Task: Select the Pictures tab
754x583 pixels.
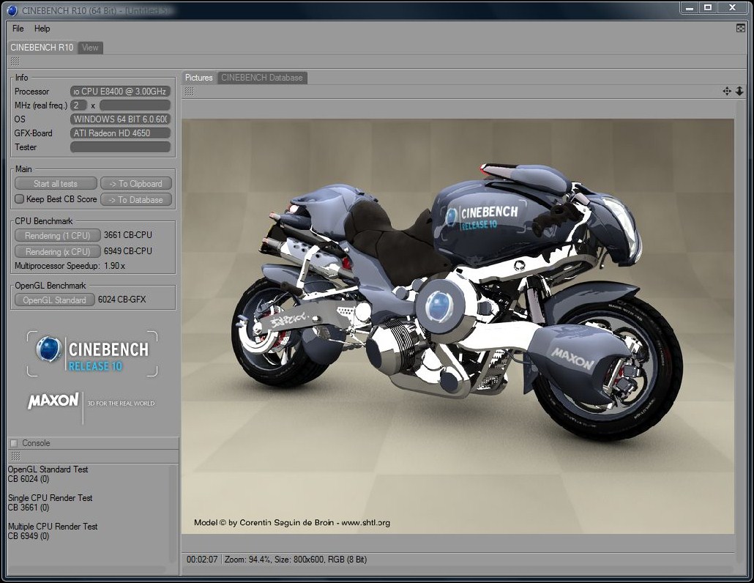Action: click(198, 78)
